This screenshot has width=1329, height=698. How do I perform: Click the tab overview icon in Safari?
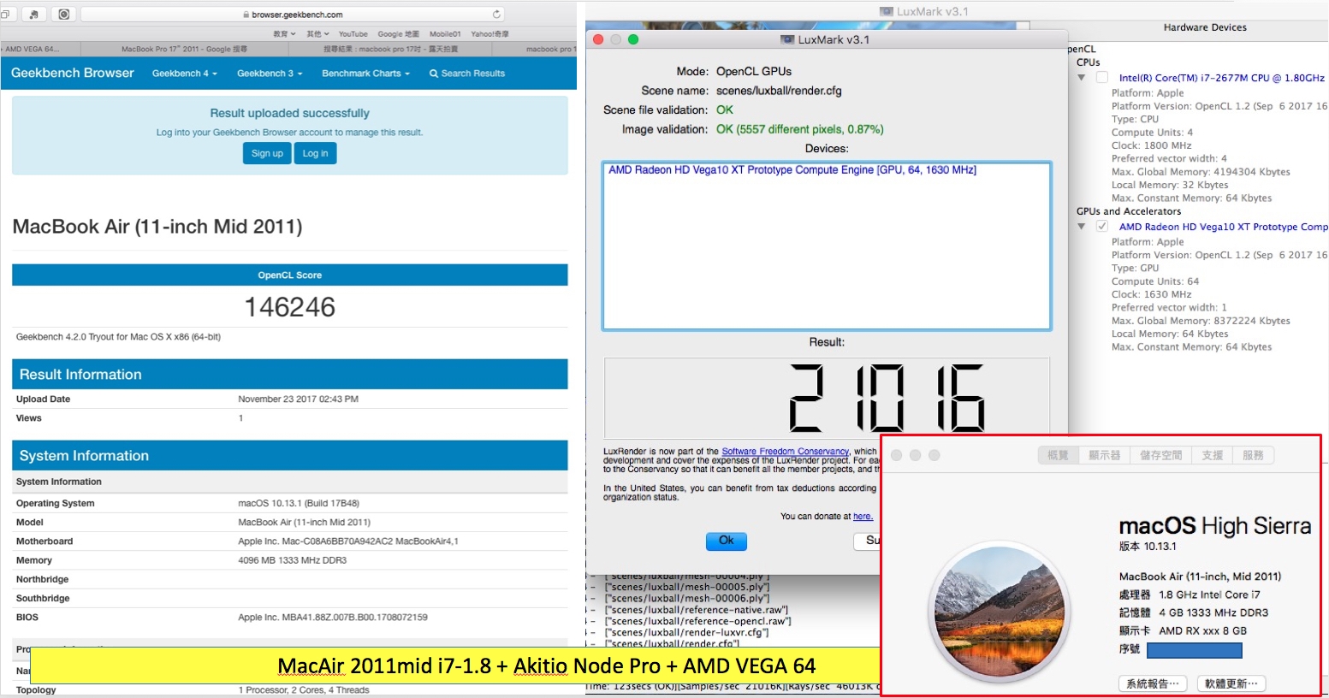[x=5, y=15]
